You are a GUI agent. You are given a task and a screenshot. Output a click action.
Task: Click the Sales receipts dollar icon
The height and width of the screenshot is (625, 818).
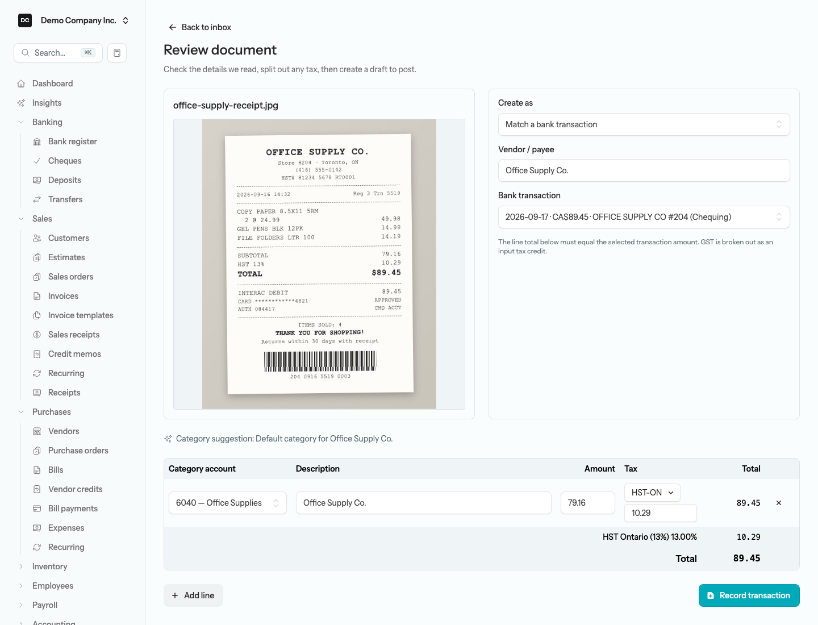coord(37,335)
